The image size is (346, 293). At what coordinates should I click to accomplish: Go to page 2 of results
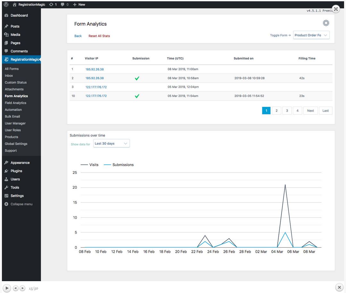click(276, 111)
